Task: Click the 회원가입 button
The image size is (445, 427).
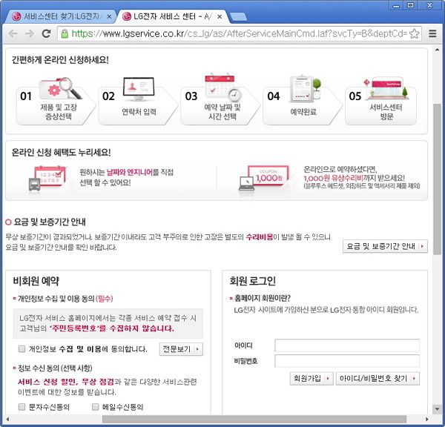Action: pyautogui.click(x=311, y=378)
